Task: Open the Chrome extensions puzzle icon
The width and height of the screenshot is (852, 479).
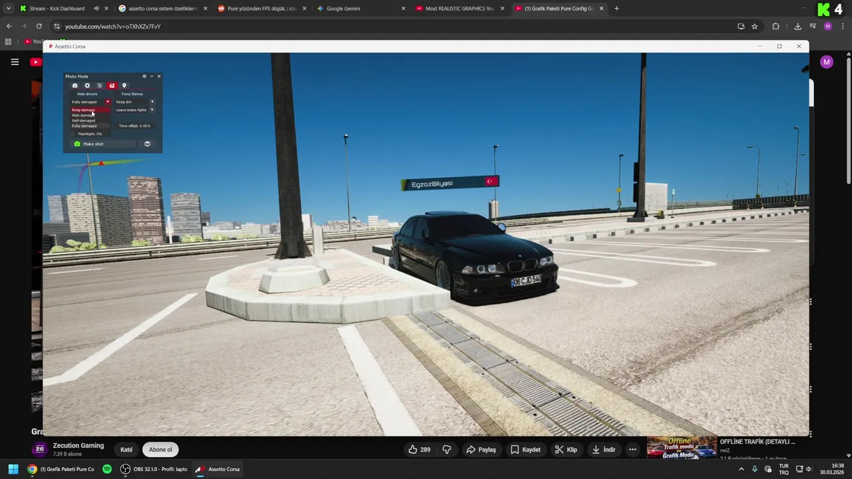Action: pyautogui.click(x=775, y=26)
